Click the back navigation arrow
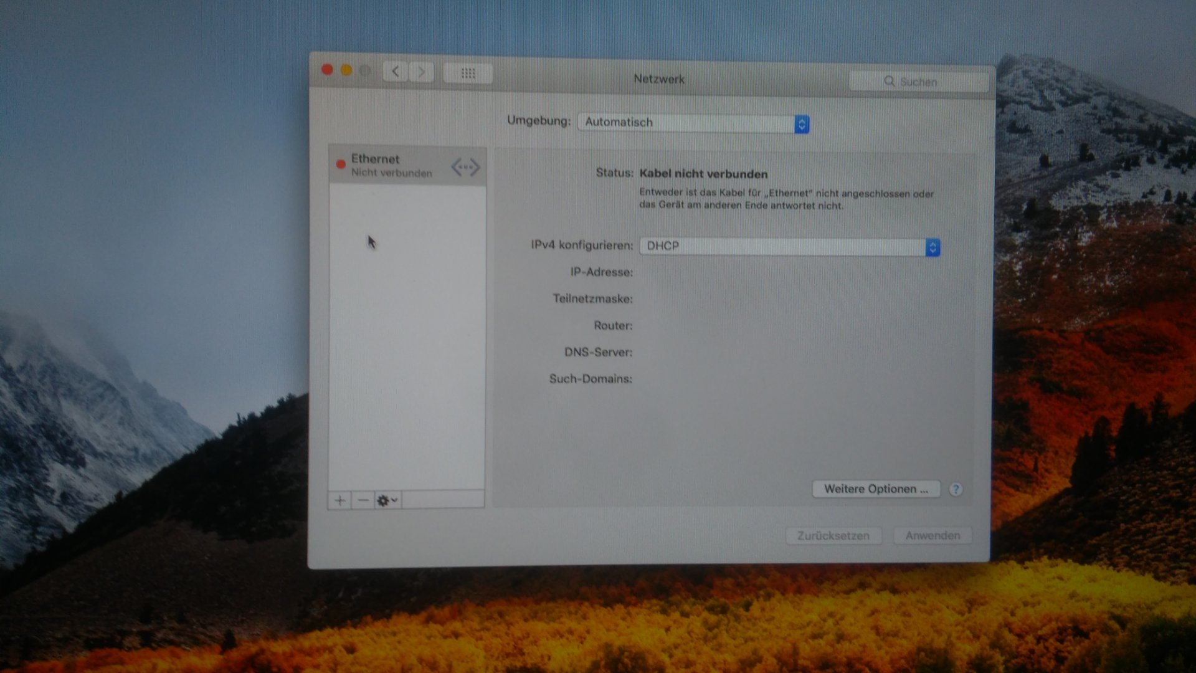1196x673 pixels. [396, 72]
